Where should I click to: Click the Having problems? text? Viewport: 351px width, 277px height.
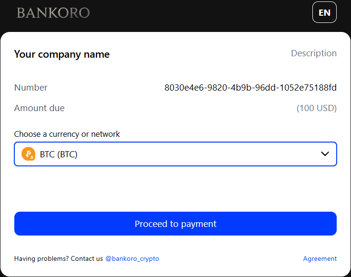pos(41,258)
